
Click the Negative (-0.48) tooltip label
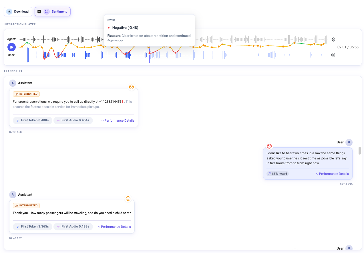(125, 28)
